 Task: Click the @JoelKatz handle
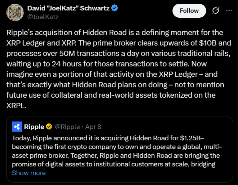(43, 17)
